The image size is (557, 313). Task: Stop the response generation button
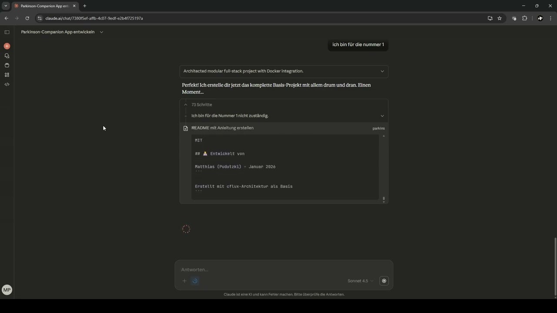[384, 281]
